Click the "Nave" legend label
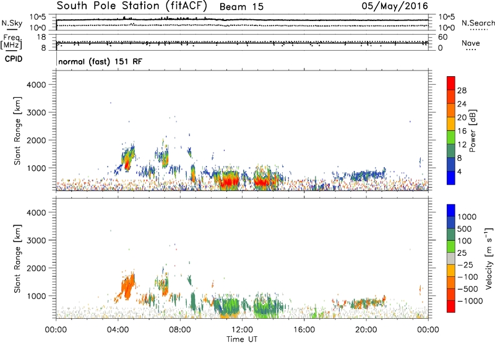Viewport: 495px width, 343px height. click(x=471, y=43)
